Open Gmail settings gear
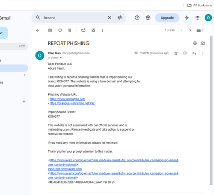The width and height of the screenshot is (214, 195). point(148,18)
